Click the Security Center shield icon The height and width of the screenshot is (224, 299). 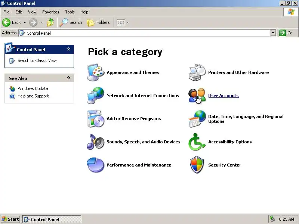pos(197,165)
